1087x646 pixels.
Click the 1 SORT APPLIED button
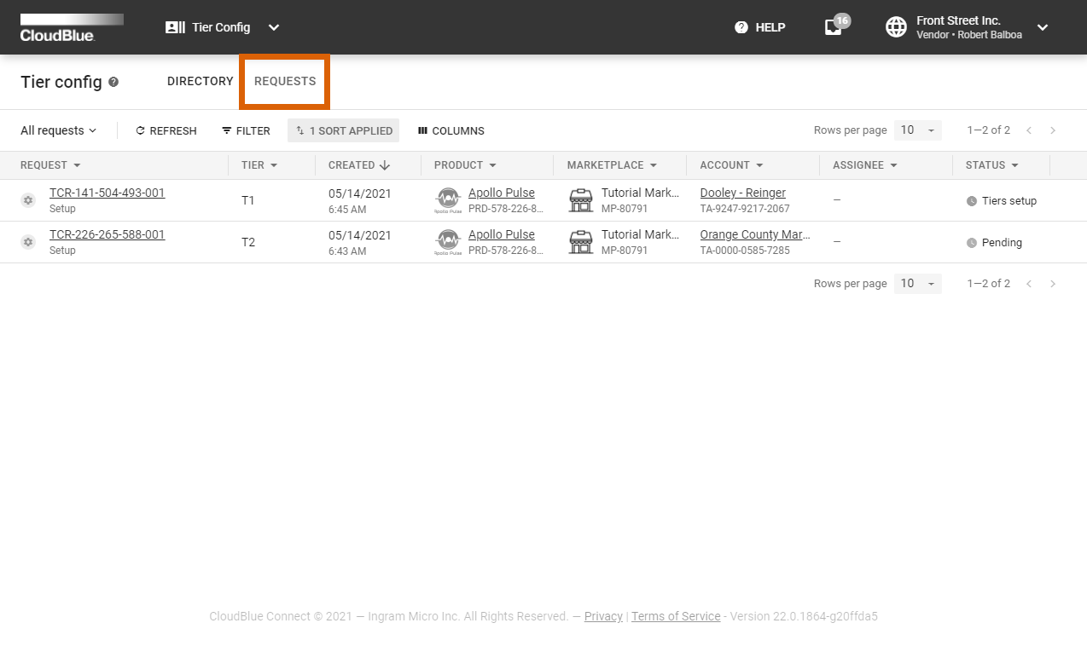(344, 130)
